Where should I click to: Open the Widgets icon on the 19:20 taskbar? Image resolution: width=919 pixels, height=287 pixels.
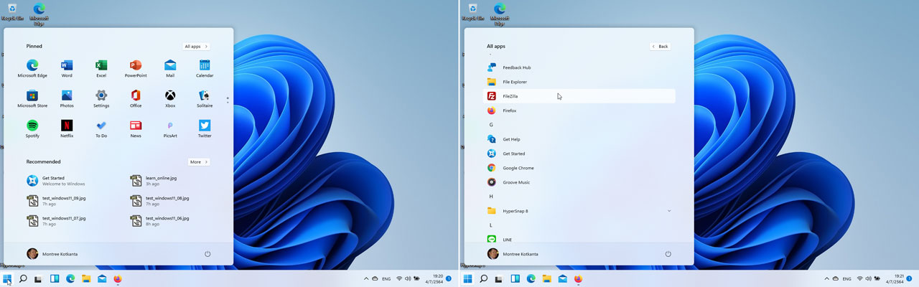coord(55,278)
